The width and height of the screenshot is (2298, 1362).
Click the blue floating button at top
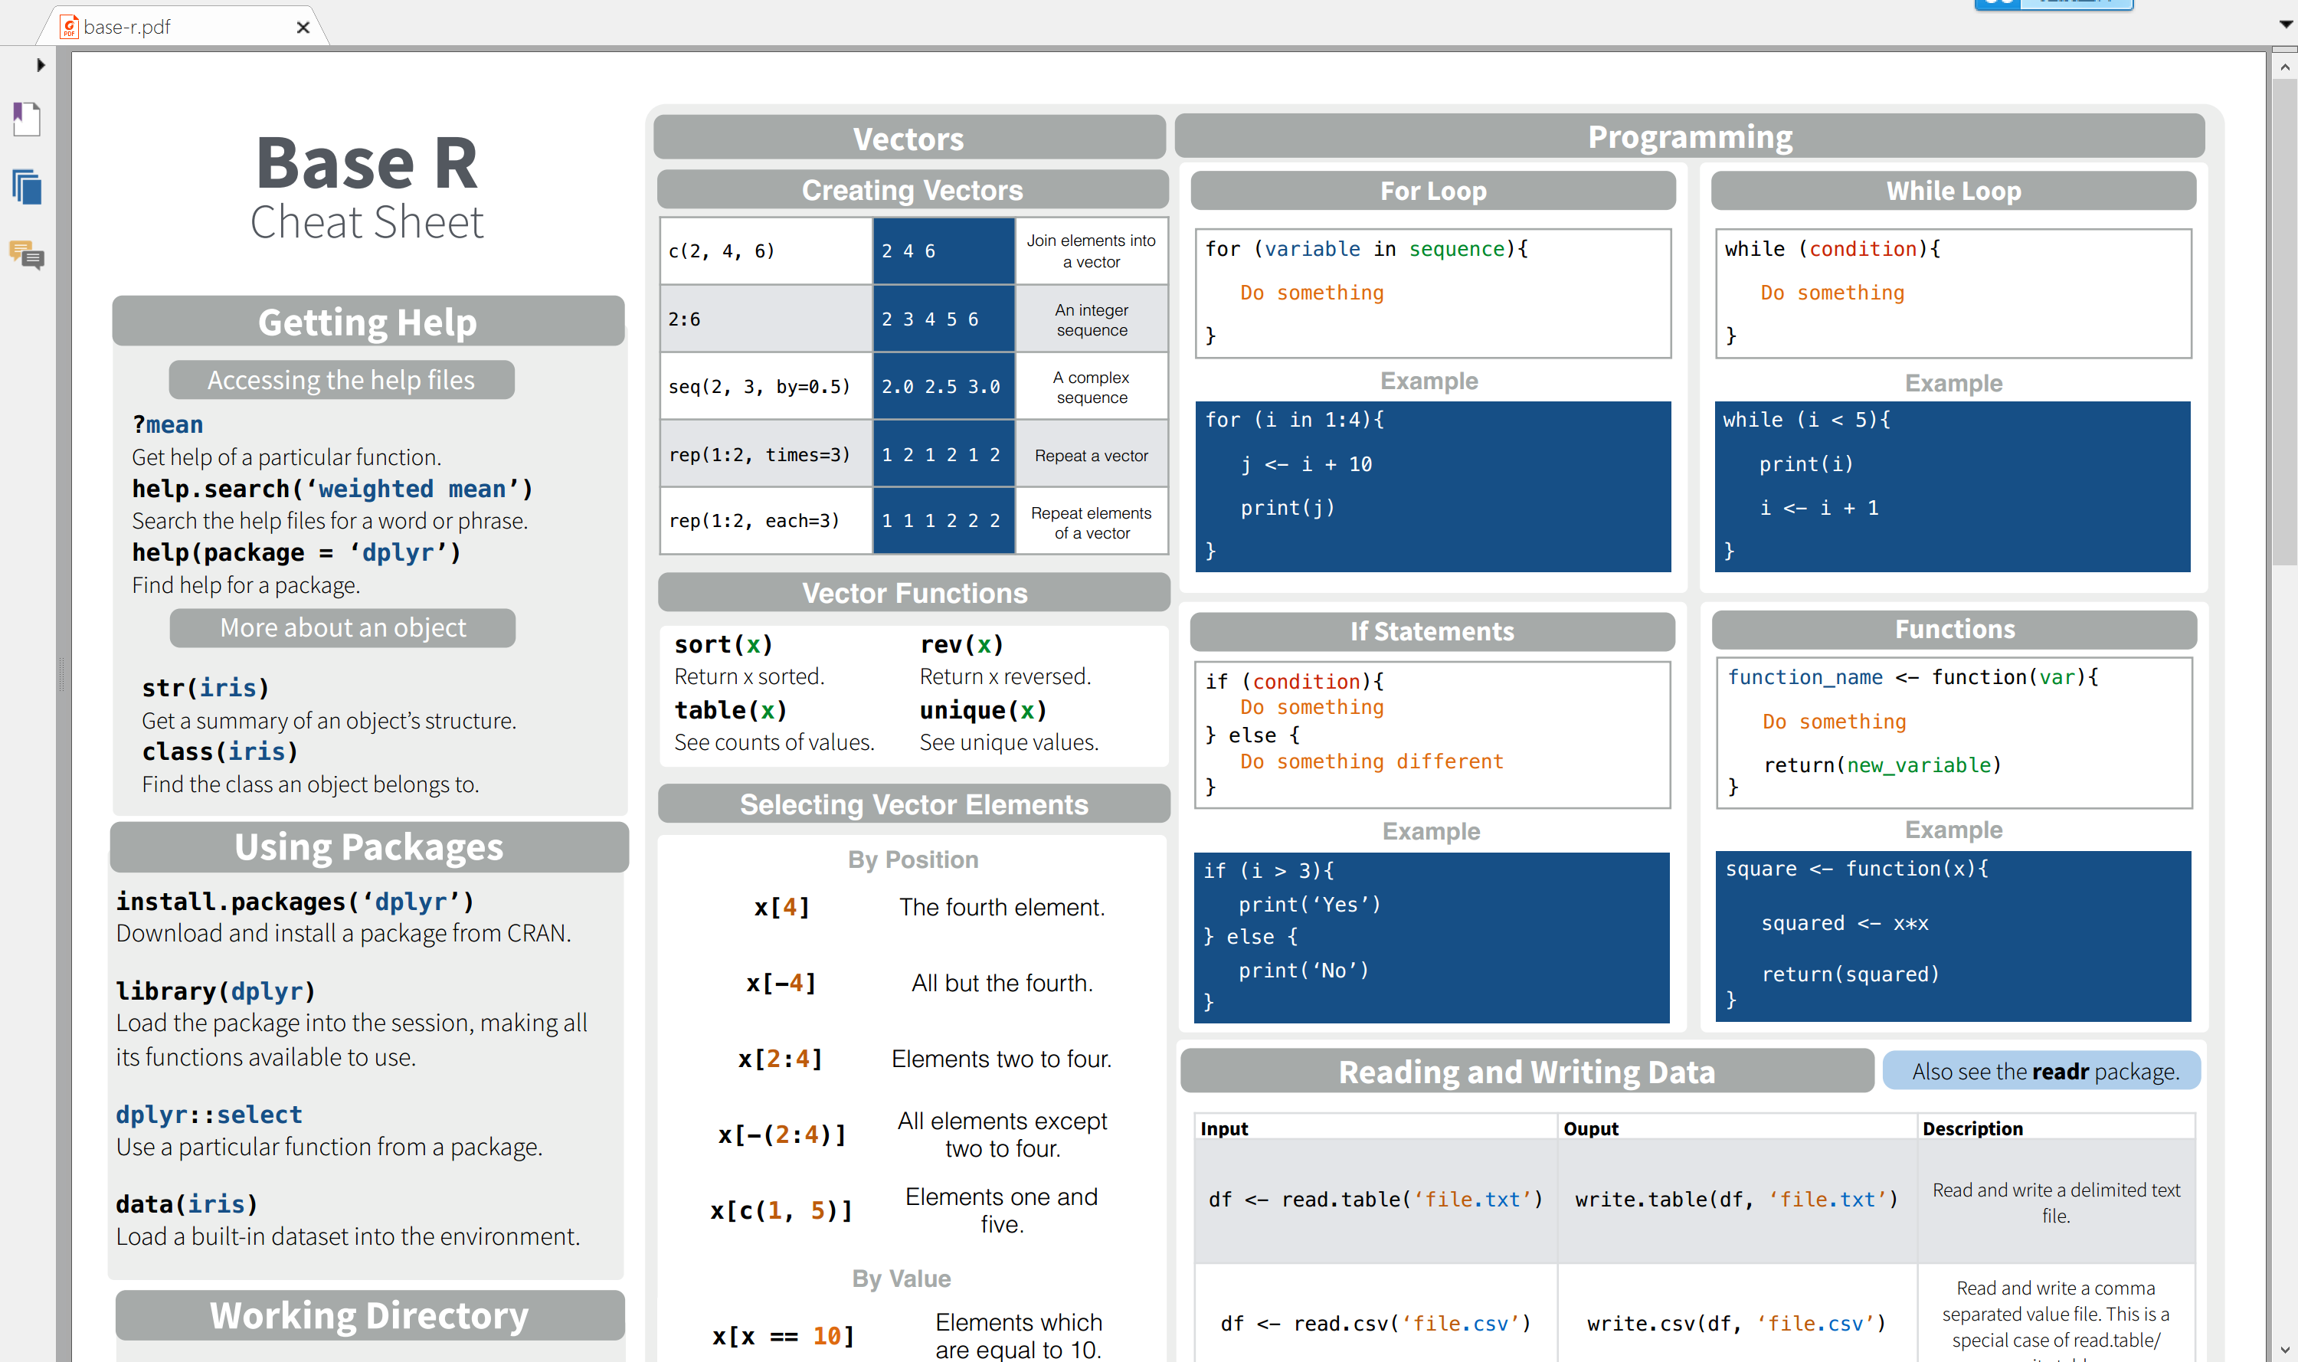pos(2053,4)
